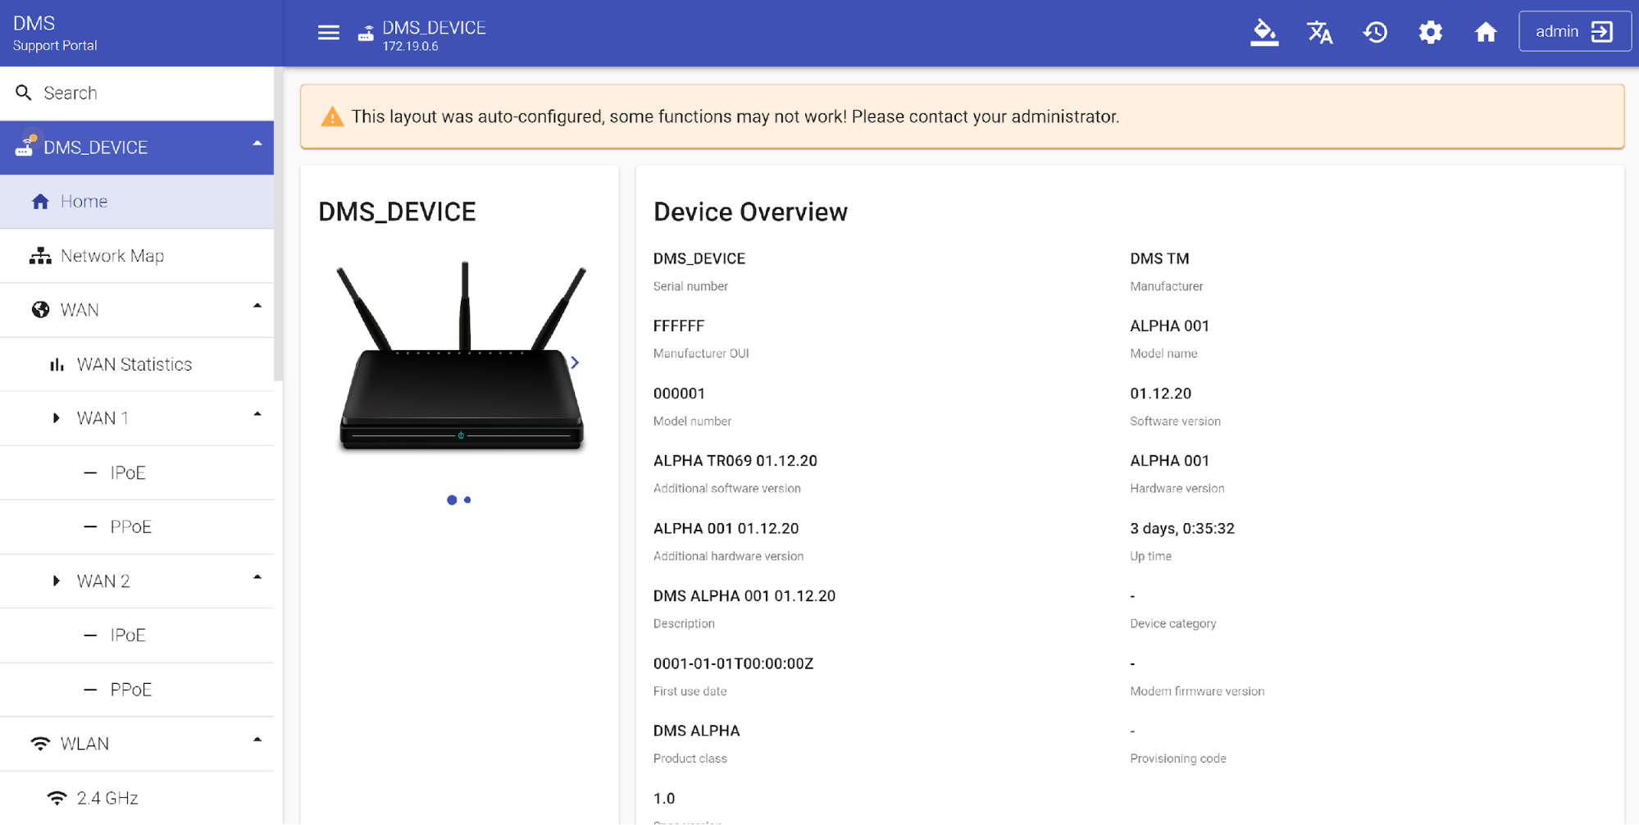Screen dimensions: 1639x825
Task: Open Network Map from sidebar
Action: coord(112,256)
